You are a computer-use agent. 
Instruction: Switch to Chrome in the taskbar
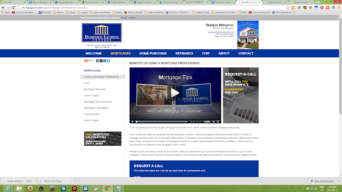pyautogui.click(x=108, y=189)
